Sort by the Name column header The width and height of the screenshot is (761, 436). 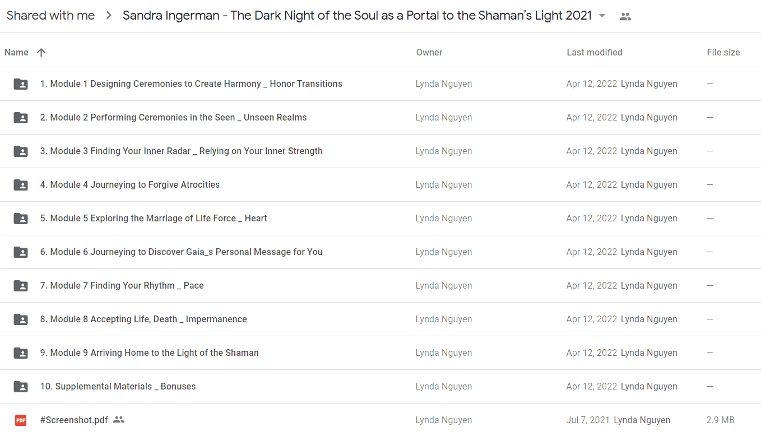coord(16,52)
